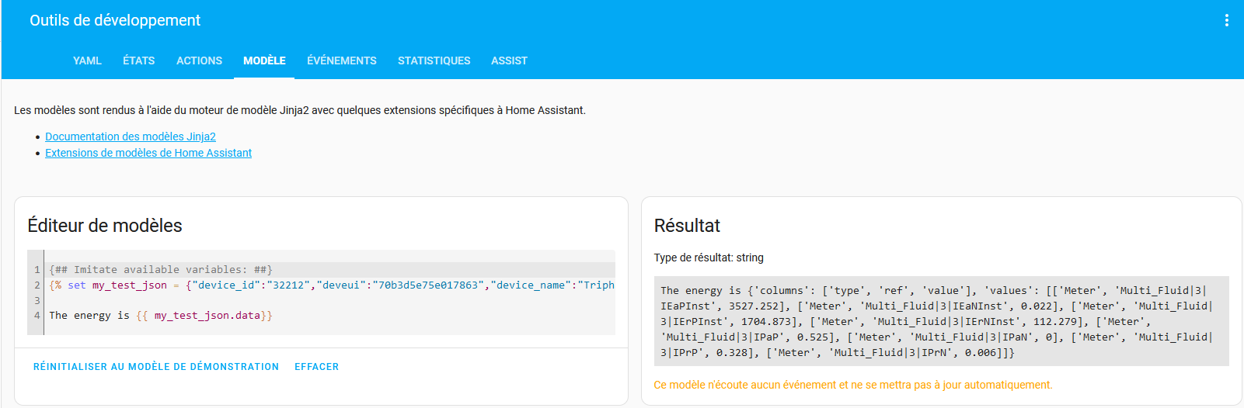
Task: Open the STATISTIQUES tab
Action: [434, 61]
